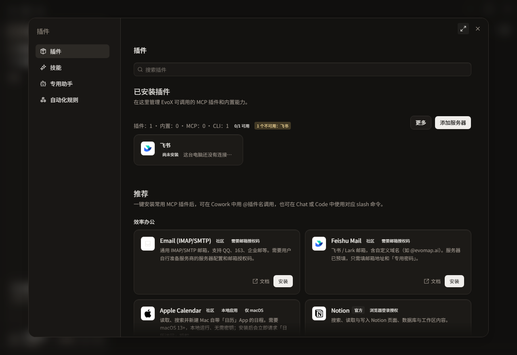Image resolution: width=517 pixels, height=355 pixels.
Task: Click the 0/1 可用 badge
Action: pos(242,126)
